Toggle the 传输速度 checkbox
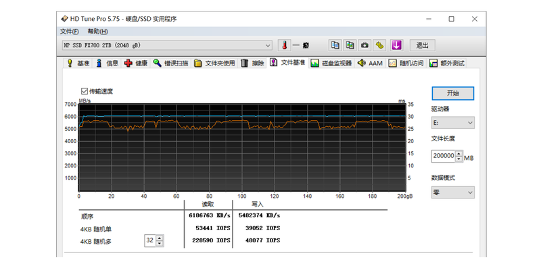 (x=84, y=91)
